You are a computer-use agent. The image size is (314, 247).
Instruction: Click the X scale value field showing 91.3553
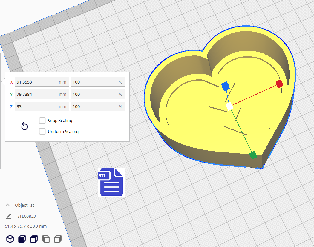click(42, 82)
